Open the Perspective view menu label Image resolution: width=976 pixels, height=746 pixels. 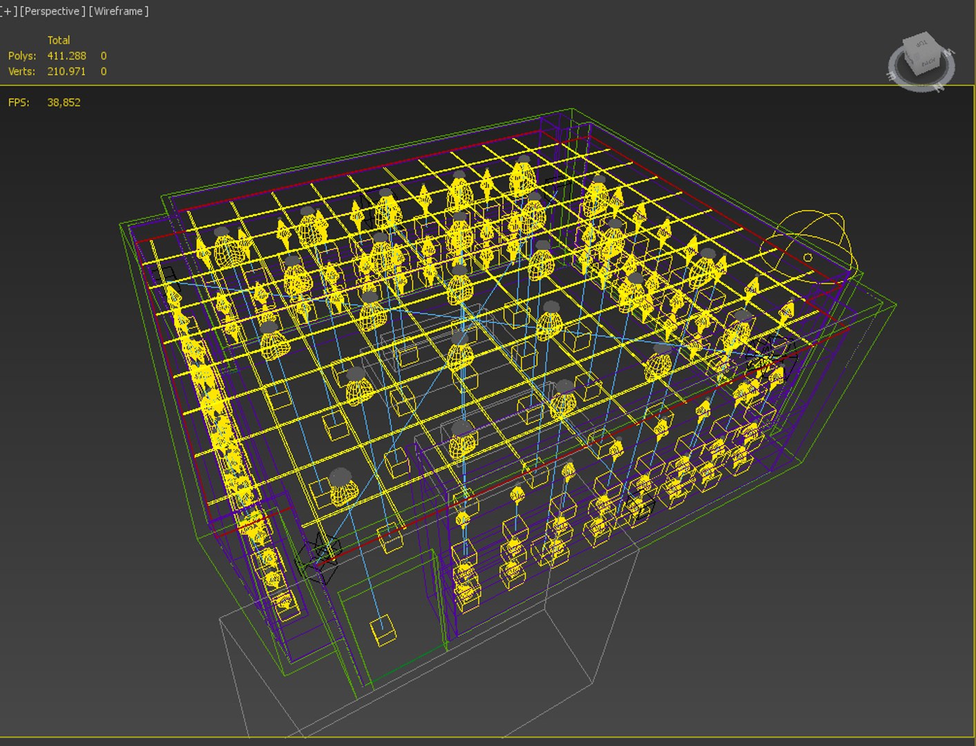[x=52, y=11]
